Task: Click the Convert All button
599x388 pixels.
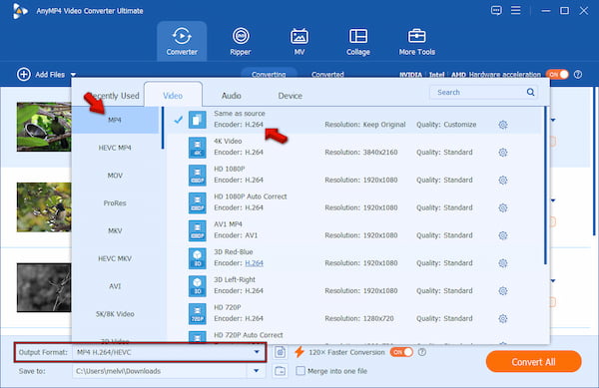Action: point(533,362)
